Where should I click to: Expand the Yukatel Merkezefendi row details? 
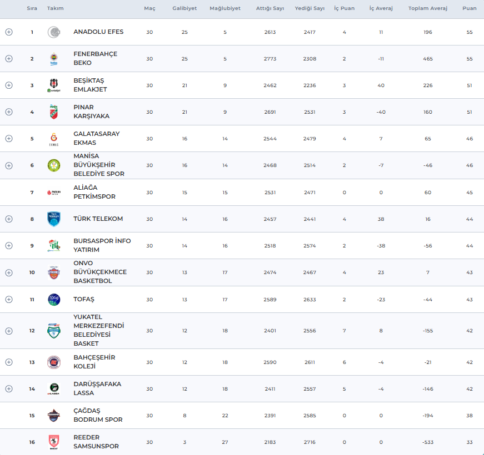coord(9,331)
